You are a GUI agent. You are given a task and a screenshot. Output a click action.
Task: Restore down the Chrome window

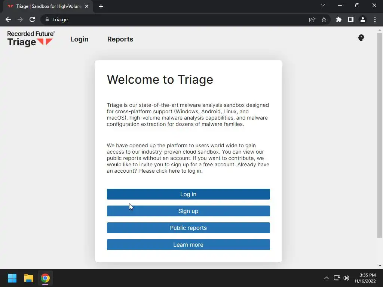[357, 5]
